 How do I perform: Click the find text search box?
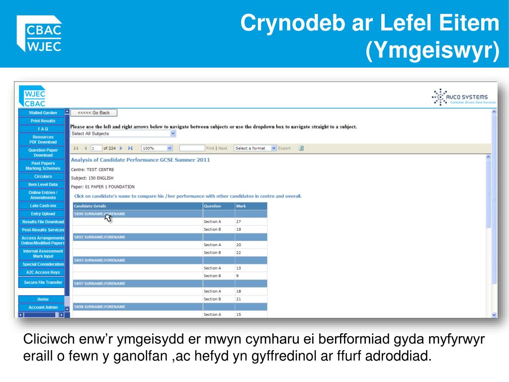[192, 148]
